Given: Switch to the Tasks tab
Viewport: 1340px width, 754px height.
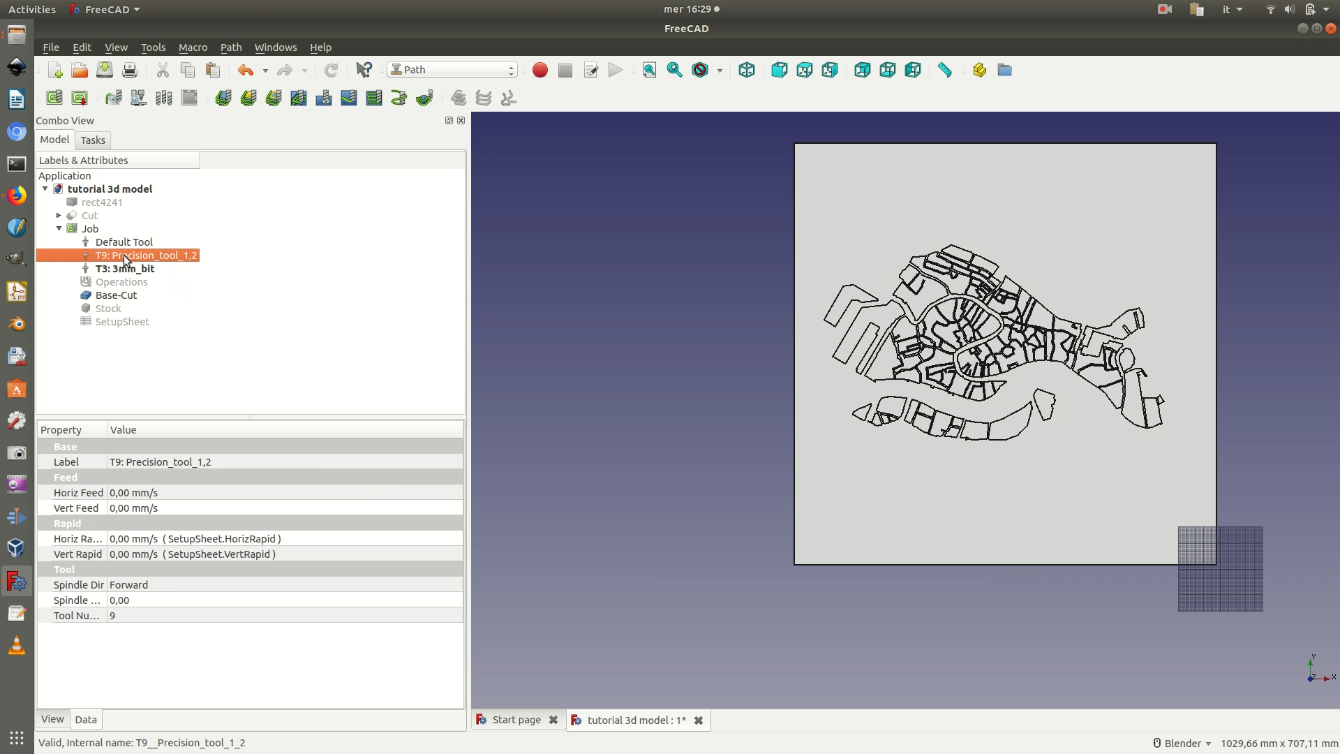Looking at the screenshot, I should 93,140.
